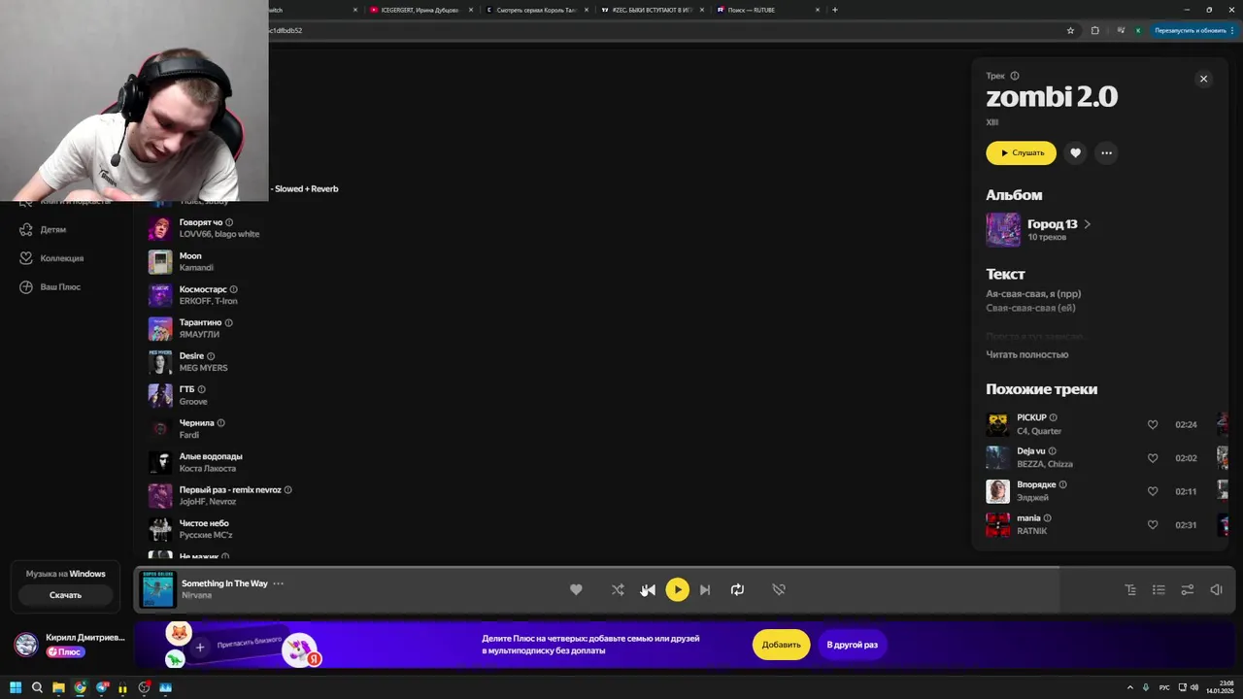Click info icon next to Desire

tap(211, 356)
